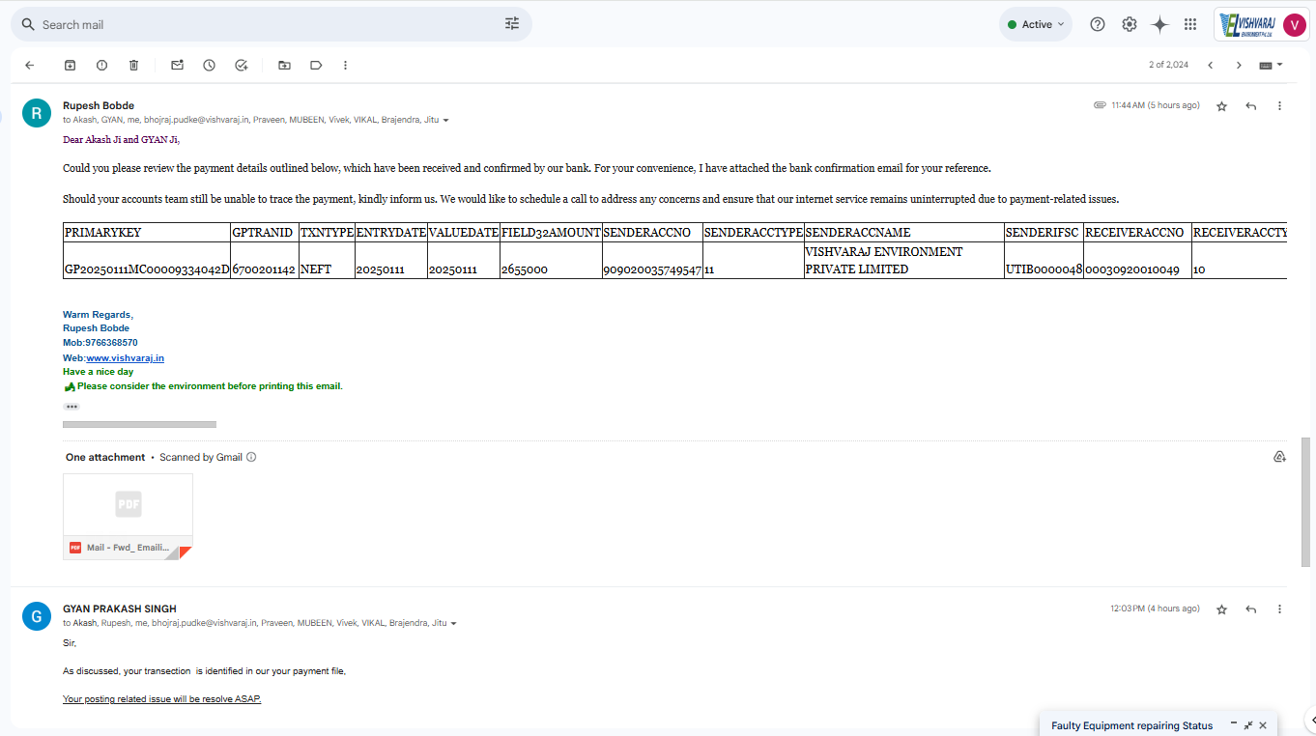Reply to Rupesh Bobde's message
This screenshot has height=736, width=1316.
tap(1250, 106)
